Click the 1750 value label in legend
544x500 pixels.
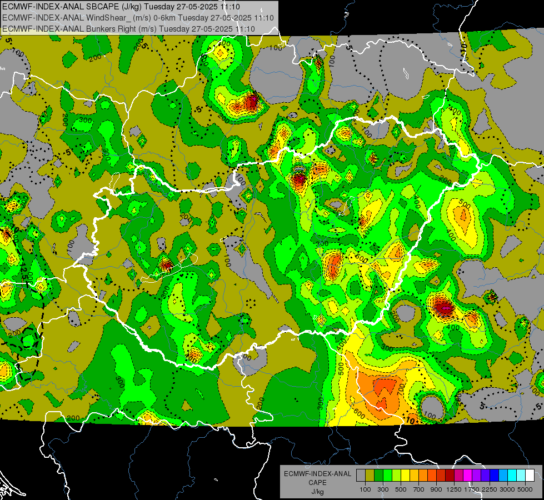(x=472, y=489)
